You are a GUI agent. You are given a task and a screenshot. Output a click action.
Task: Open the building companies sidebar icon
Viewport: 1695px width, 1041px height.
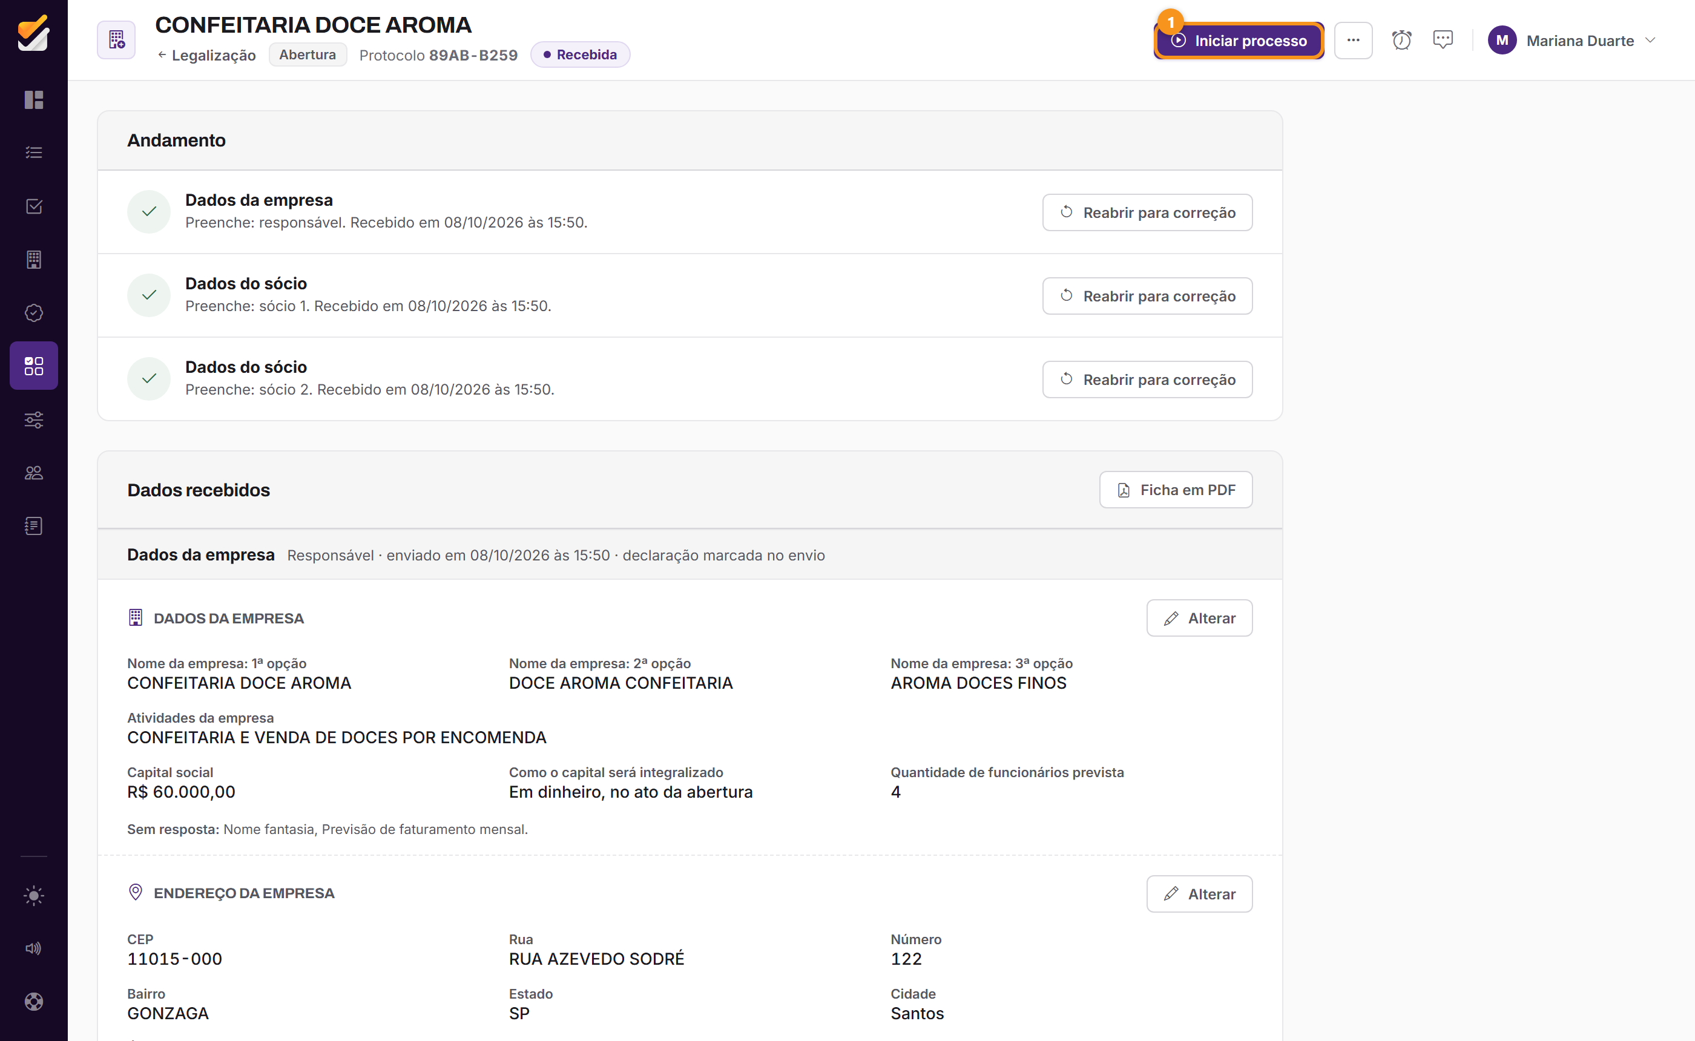pyautogui.click(x=34, y=260)
